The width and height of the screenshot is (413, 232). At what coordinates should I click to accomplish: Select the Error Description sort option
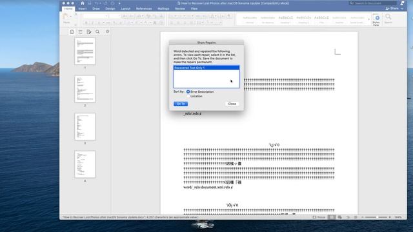(x=188, y=92)
